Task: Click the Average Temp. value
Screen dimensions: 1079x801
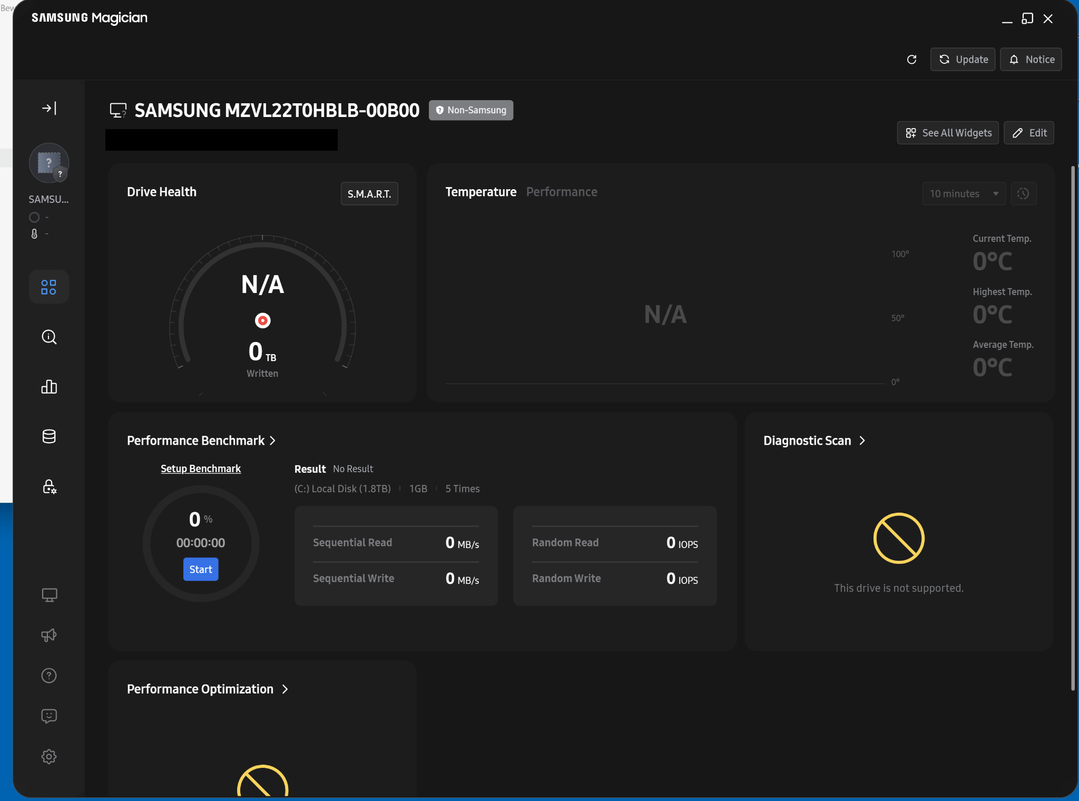Action: pos(992,367)
